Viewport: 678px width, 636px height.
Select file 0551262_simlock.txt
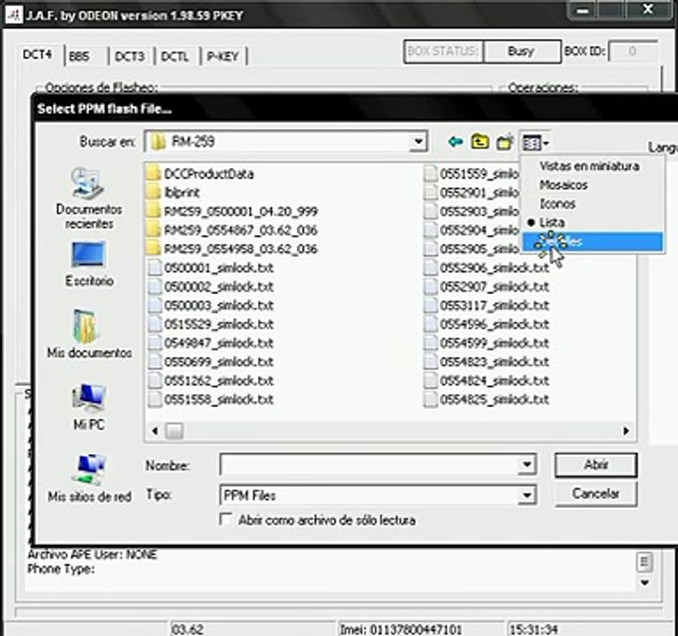coord(211,381)
